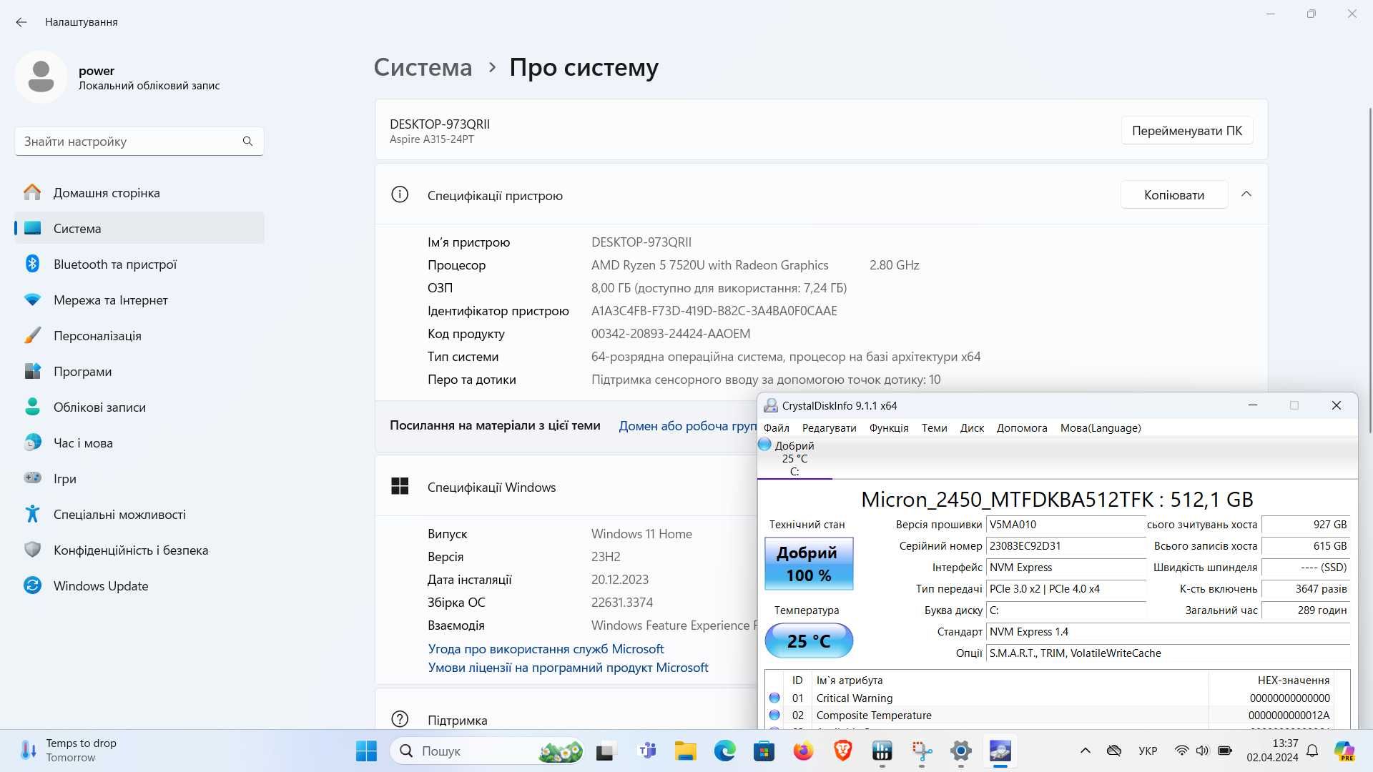Open the Accounts (Облікові записи) icon

click(32, 407)
